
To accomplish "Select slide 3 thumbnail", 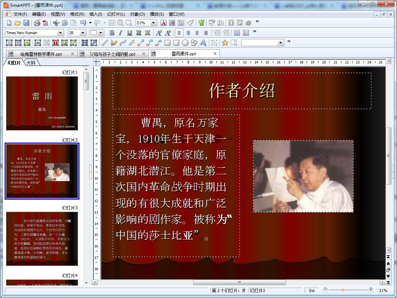I will 42,239.
